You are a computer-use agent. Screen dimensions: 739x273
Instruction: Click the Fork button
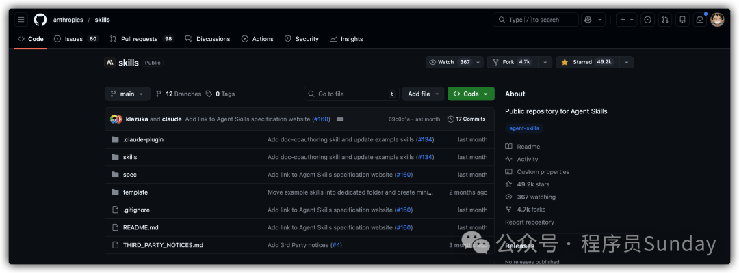513,62
